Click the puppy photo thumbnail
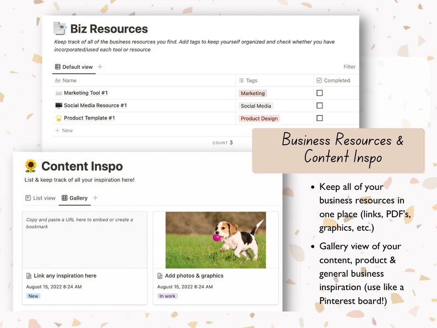The height and width of the screenshot is (328, 437). (x=216, y=240)
